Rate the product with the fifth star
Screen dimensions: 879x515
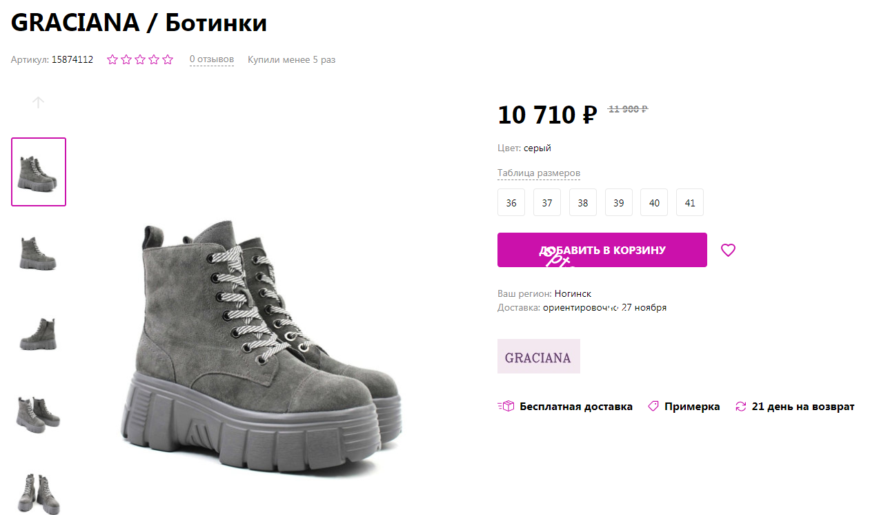pos(167,59)
